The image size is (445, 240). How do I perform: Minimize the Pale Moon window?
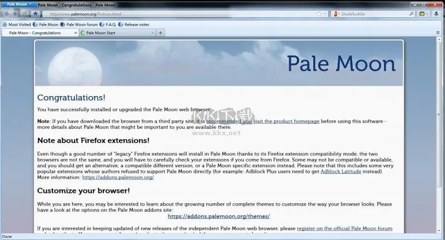coord(416,4)
